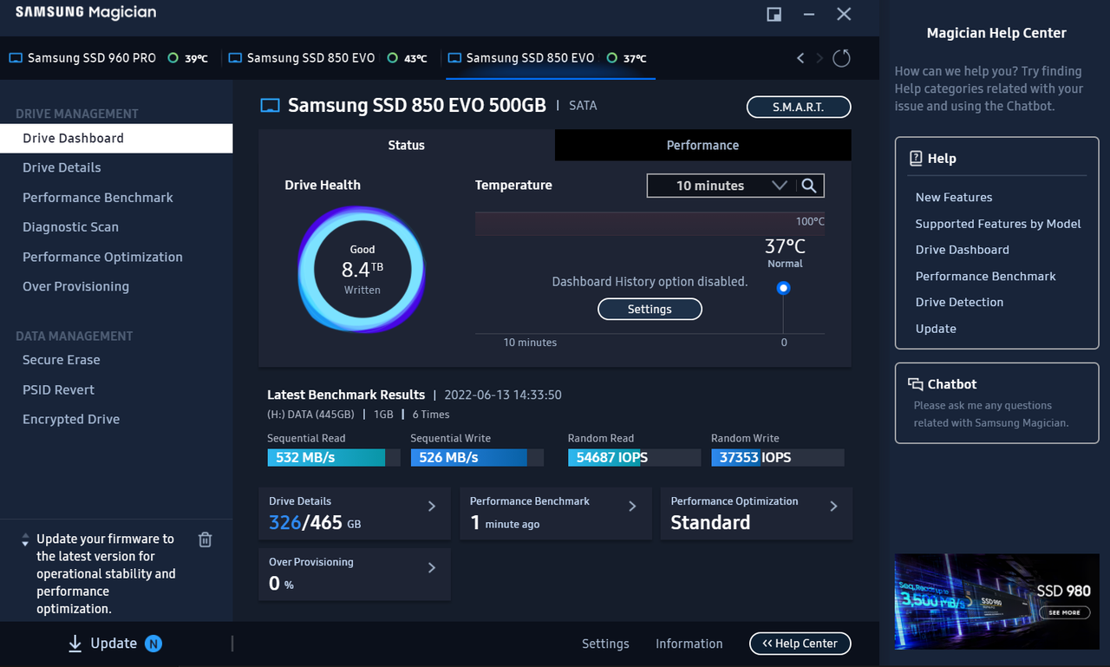Expand the Drive Details card arrow
The image size is (1110, 667).
432,507
